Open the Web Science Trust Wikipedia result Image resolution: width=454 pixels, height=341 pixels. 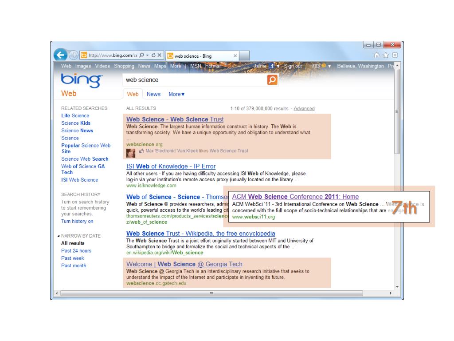click(201, 234)
